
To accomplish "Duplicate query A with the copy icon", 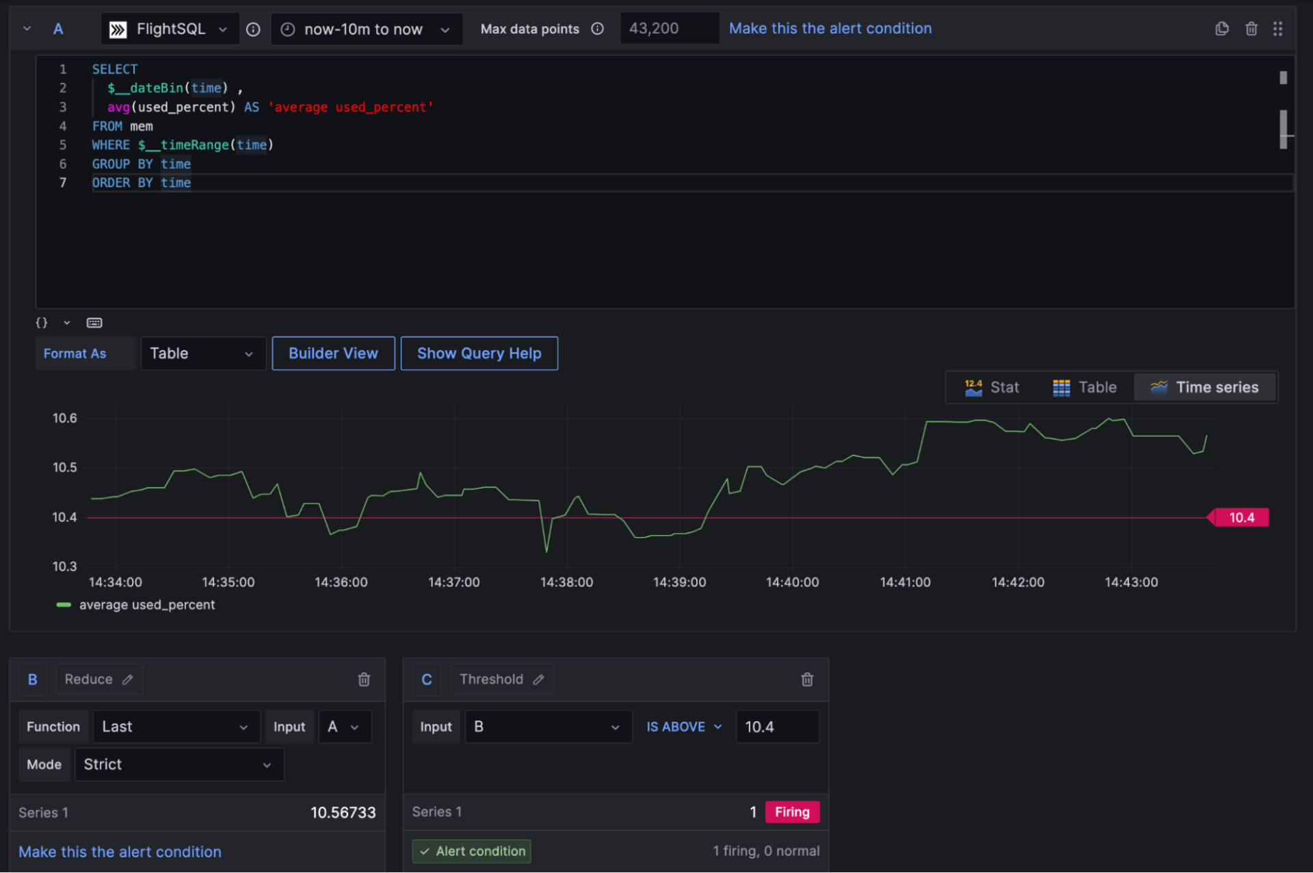I will (1221, 29).
